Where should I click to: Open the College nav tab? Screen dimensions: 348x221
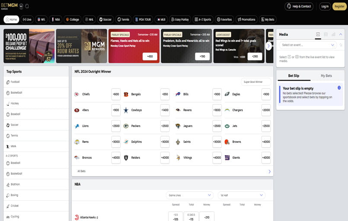[73, 19]
